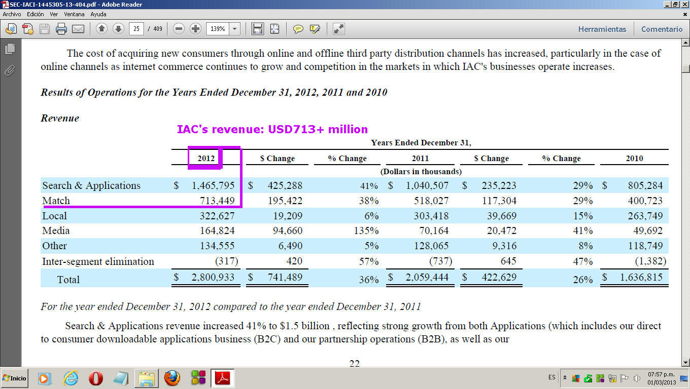The image size is (690, 389).
Task: Go to next page with down arrow
Action: (118, 29)
